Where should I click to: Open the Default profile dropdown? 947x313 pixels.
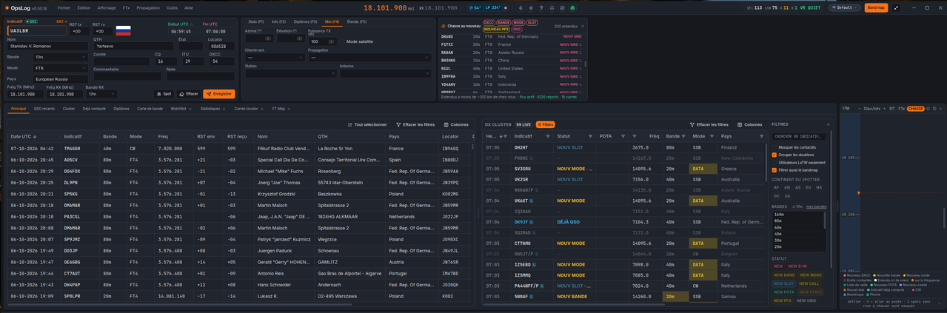click(x=844, y=8)
